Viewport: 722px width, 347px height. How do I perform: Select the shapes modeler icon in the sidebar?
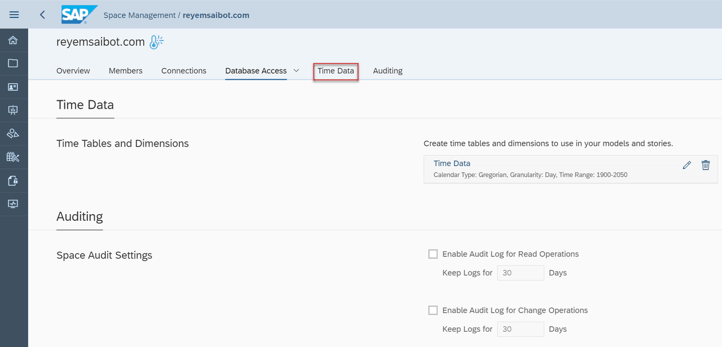click(x=14, y=134)
